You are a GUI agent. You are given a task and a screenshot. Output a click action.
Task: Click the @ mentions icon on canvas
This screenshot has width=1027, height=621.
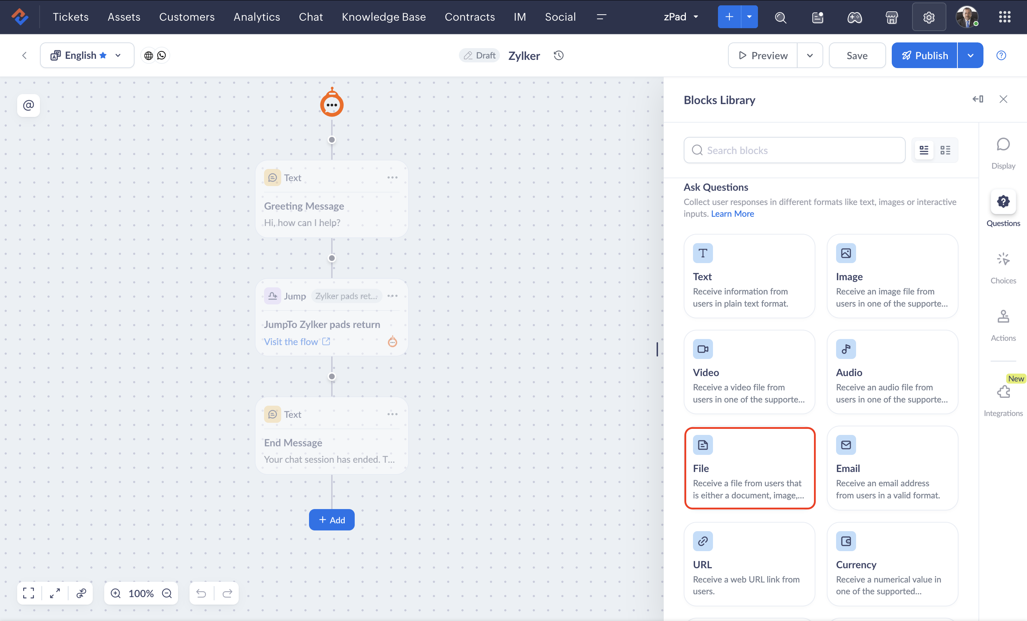[x=28, y=105]
